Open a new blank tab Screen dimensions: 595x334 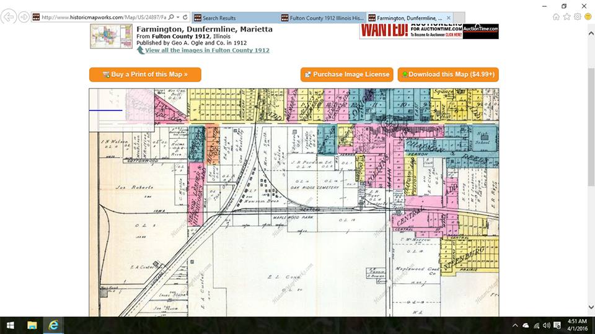(459, 18)
